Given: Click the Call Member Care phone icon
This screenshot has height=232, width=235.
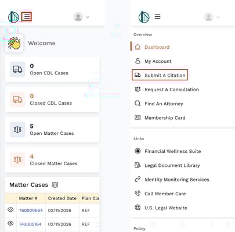Looking at the screenshot, I should [x=138, y=193].
